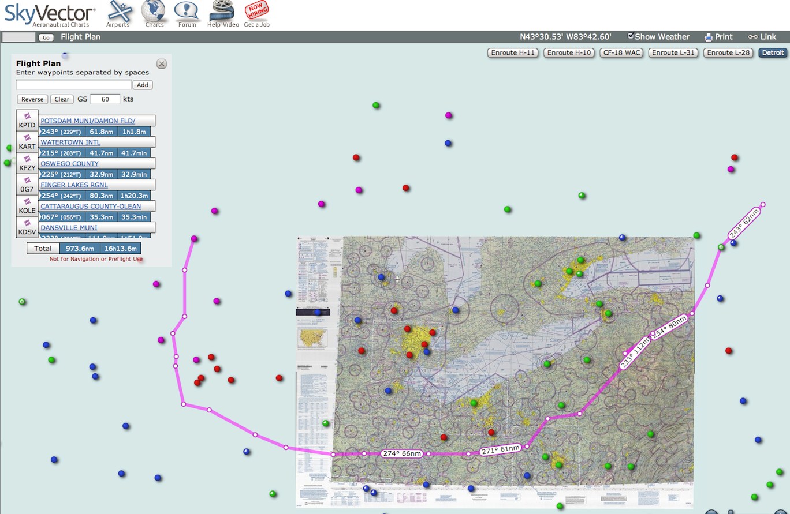Select the KPTD waypoint icon

(27, 121)
